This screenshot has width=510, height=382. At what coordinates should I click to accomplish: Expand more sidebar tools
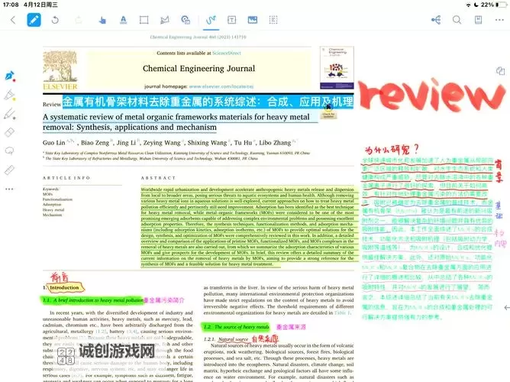coord(9,189)
